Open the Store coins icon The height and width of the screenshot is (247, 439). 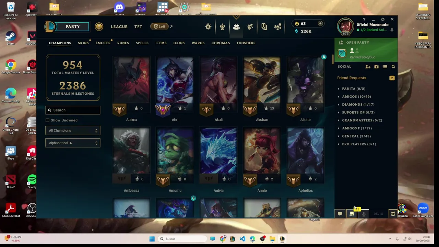click(x=278, y=27)
